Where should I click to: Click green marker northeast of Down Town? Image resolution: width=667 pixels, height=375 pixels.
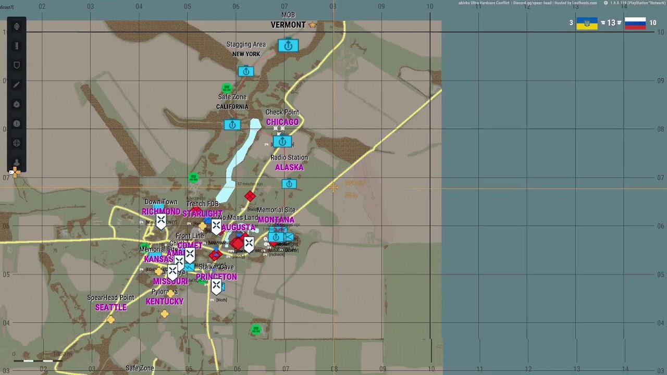pyautogui.click(x=194, y=178)
